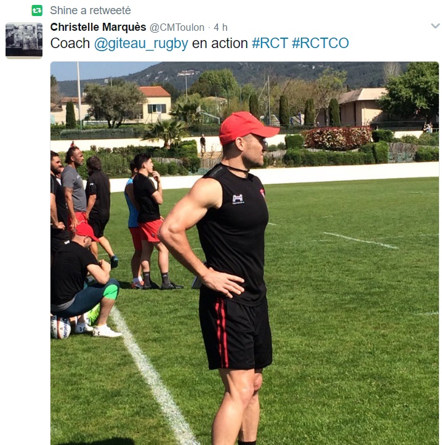Click the red striped black shorts

(235, 332)
